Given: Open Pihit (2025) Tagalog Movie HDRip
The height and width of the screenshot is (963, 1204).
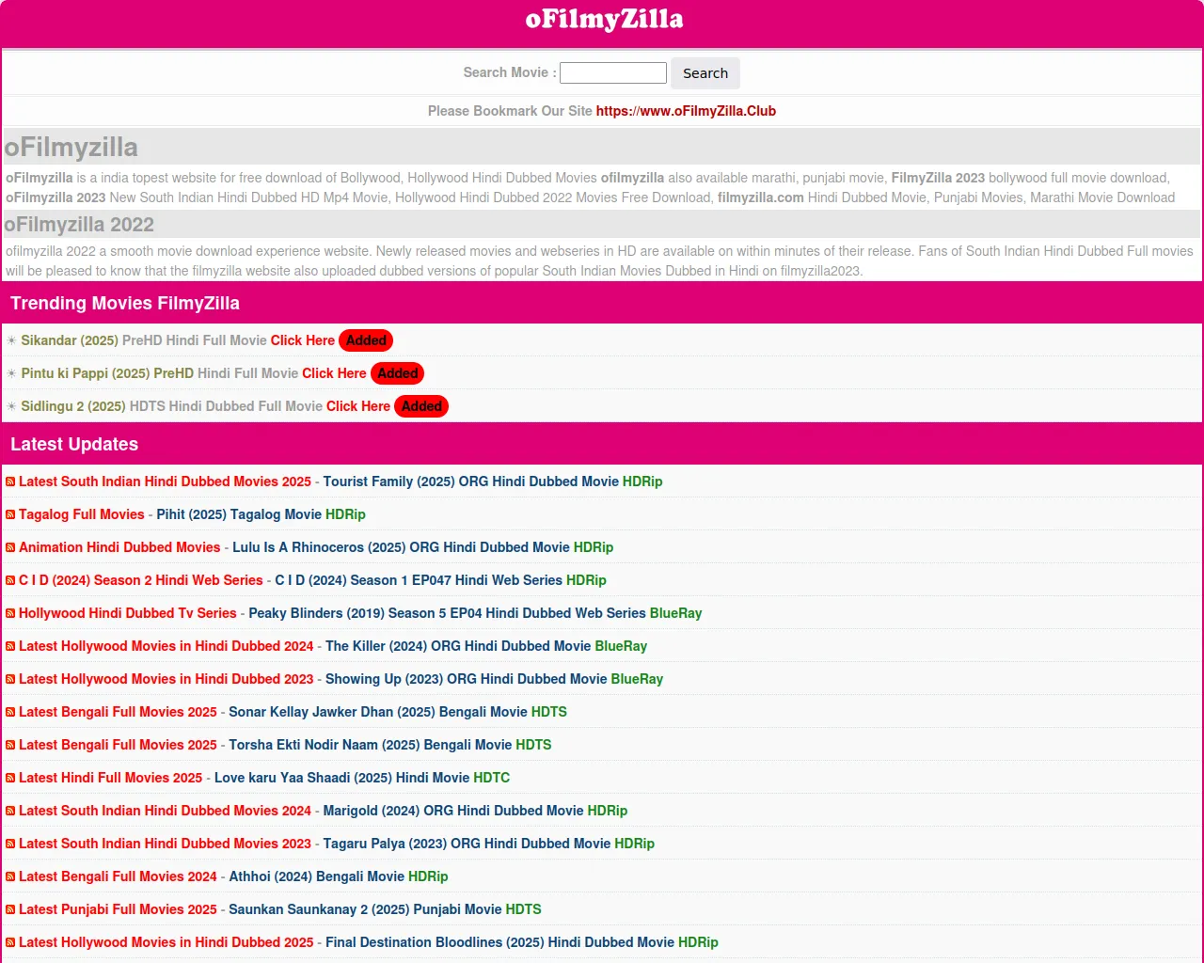Looking at the screenshot, I should point(261,514).
